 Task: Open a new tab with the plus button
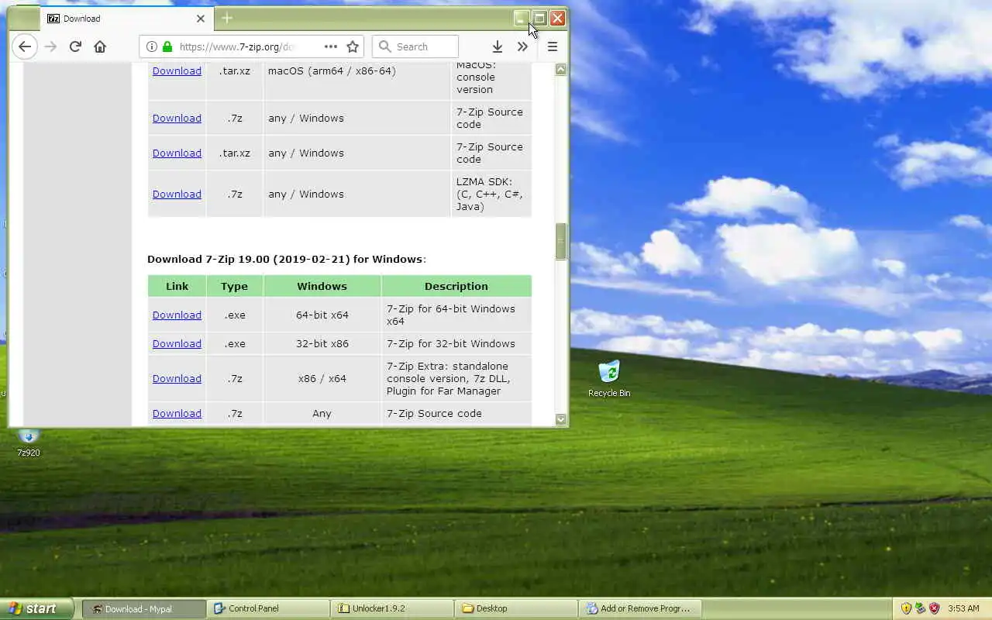click(x=227, y=18)
